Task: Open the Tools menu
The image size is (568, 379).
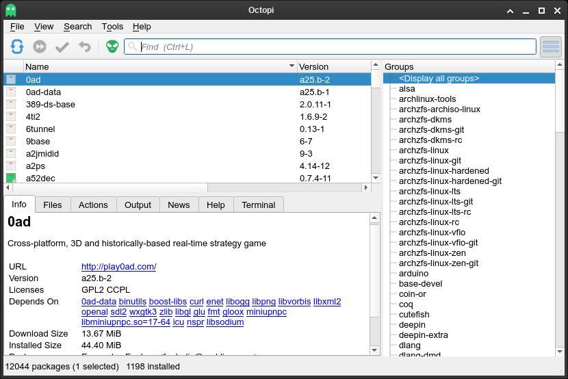Action: 112,27
